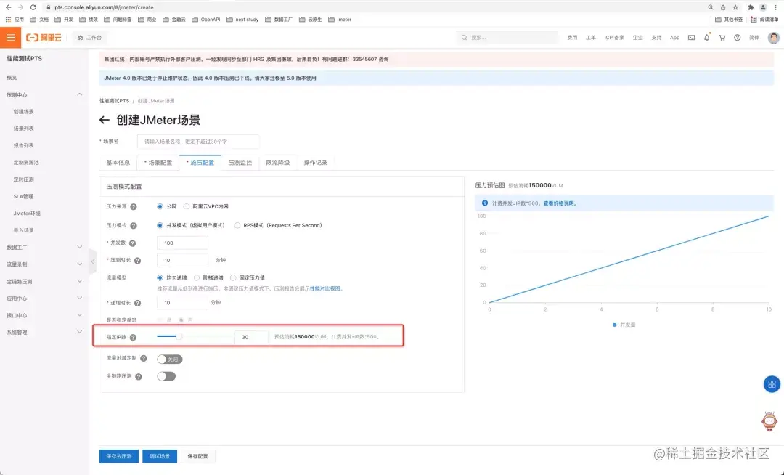Switch to the 施压配置 tab
Image resolution: width=784 pixels, height=475 pixels.
200,163
